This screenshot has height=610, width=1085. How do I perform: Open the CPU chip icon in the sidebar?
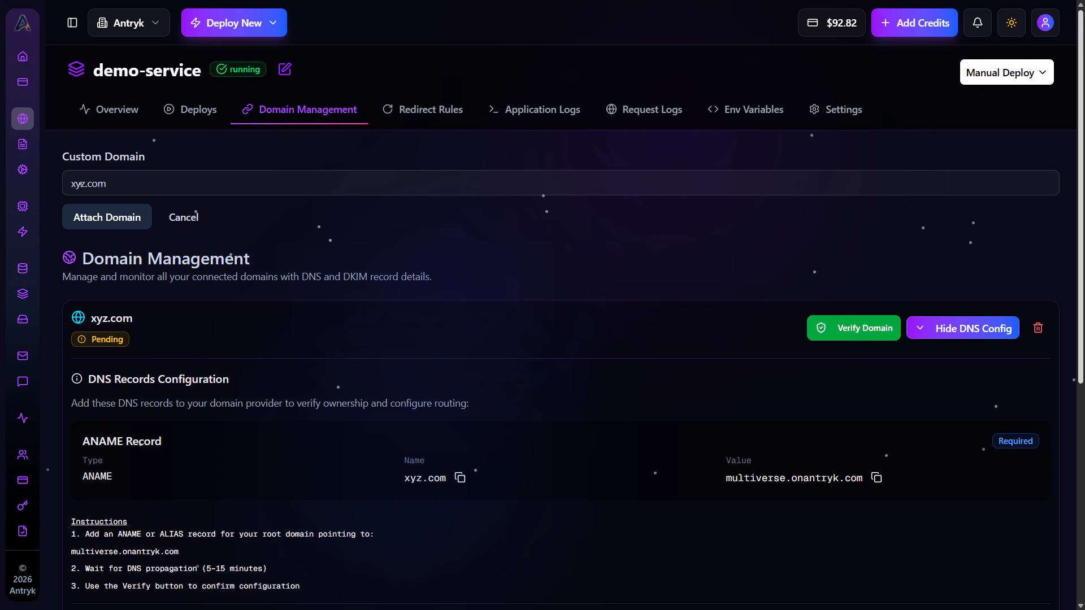point(23,206)
